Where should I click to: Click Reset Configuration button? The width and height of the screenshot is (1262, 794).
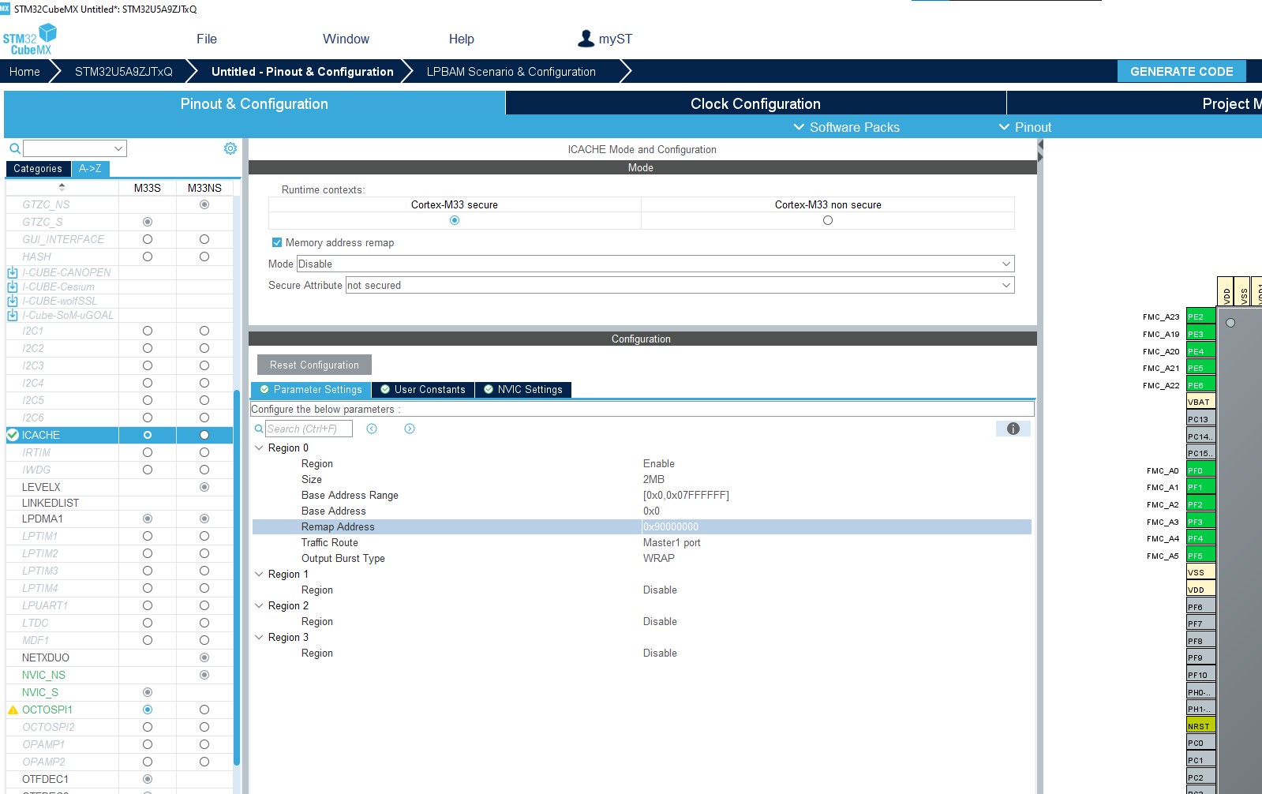coord(314,365)
